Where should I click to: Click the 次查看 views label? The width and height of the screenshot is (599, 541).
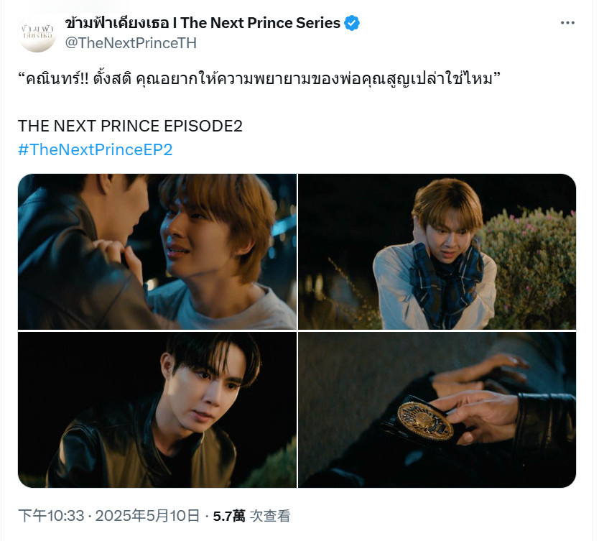271,516
